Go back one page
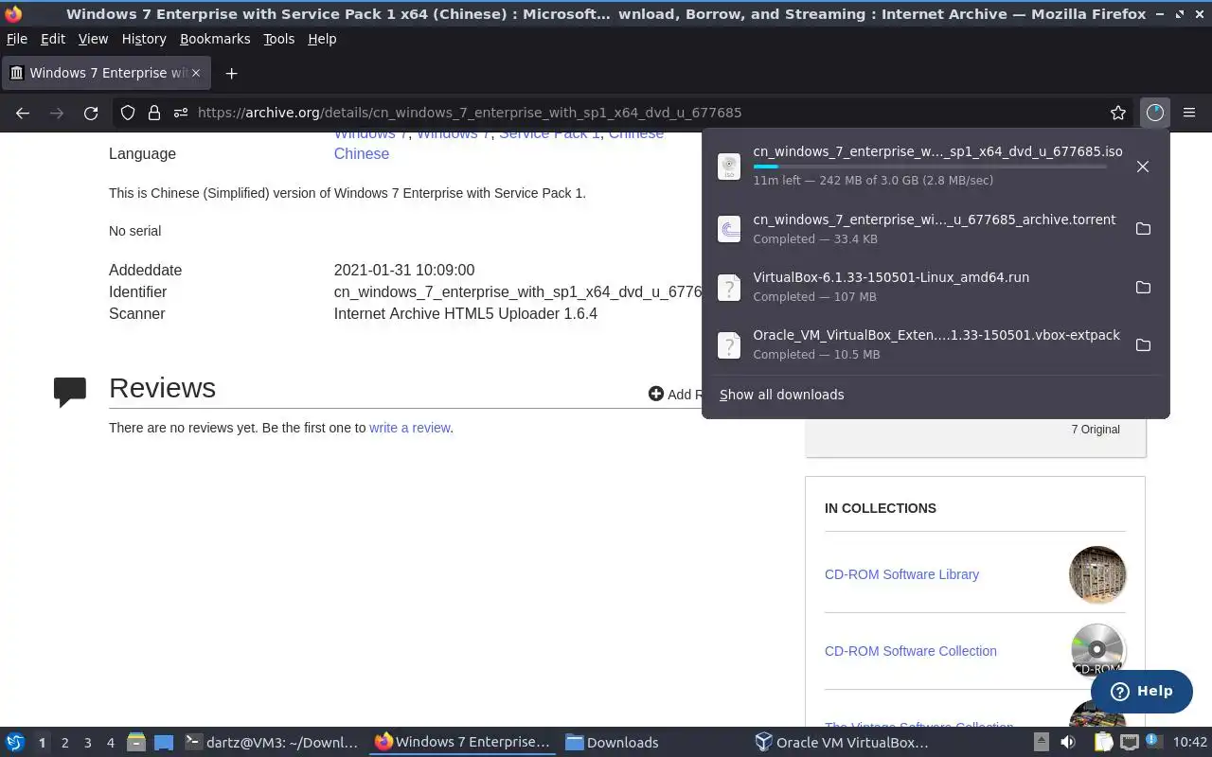This screenshot has height=757, width=1212. [23, 113]
